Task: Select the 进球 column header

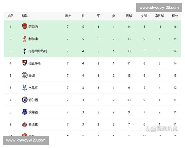Action: coord(129,16)
